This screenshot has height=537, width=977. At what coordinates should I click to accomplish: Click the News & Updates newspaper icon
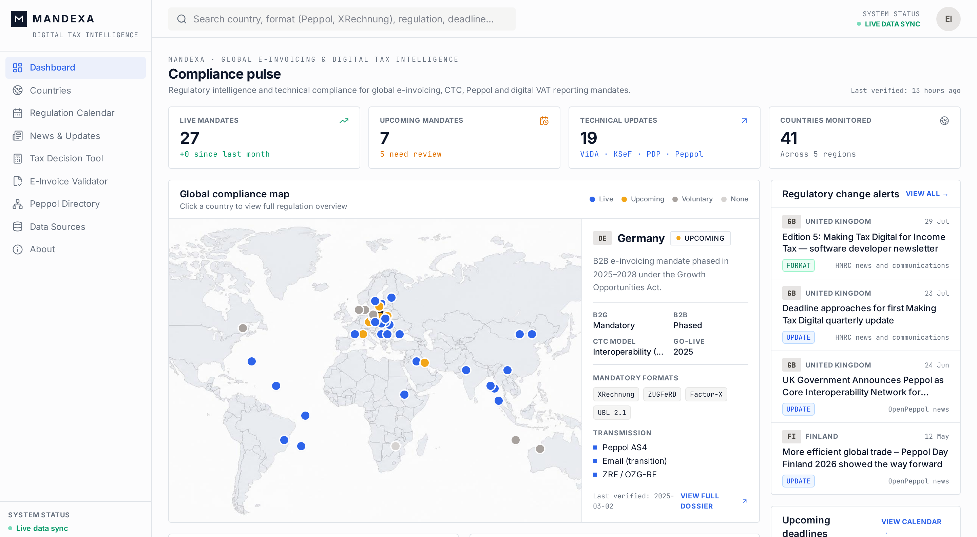click(x=17, y=136)
